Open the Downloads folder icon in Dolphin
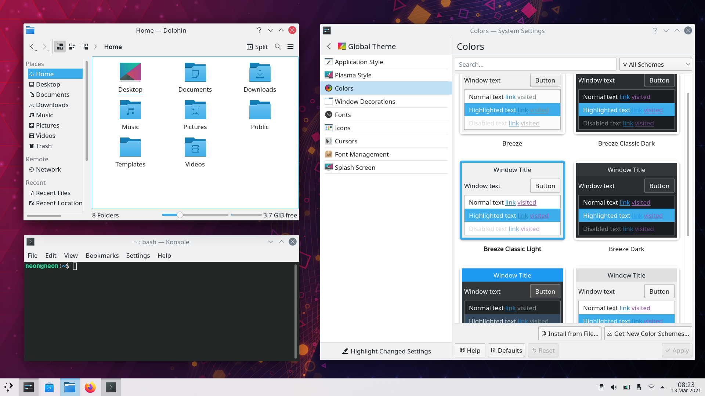The height and width of the screenshot is (396, 705). click(x=260, y=72)
